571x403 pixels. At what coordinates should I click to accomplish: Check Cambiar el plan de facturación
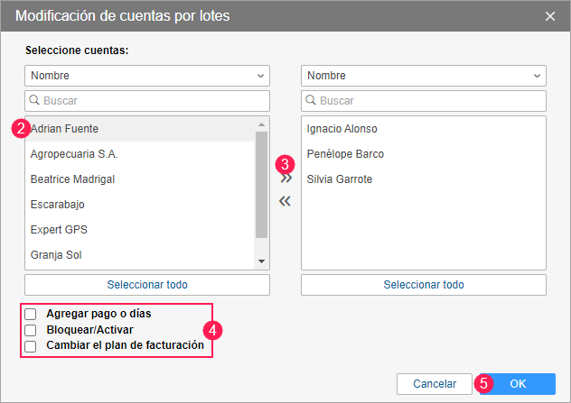pyautogui.click(x=31, y=345)
